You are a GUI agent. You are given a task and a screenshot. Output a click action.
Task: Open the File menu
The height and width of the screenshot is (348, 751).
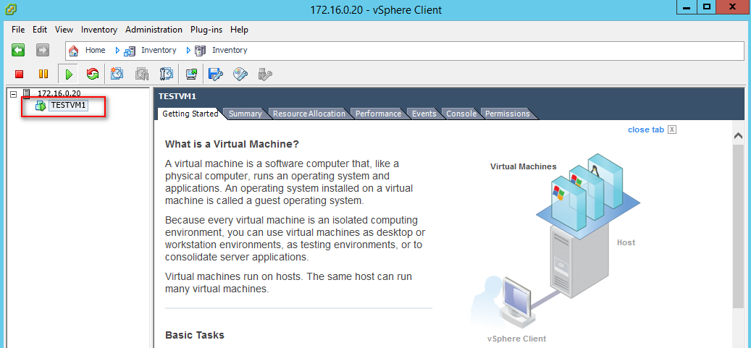tap(18, 30)
